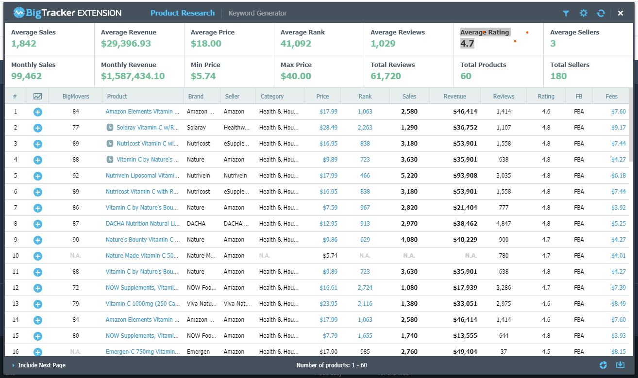The image size is (638, 378).
Task: Sort by Fees column header
Action: point(611,96)
